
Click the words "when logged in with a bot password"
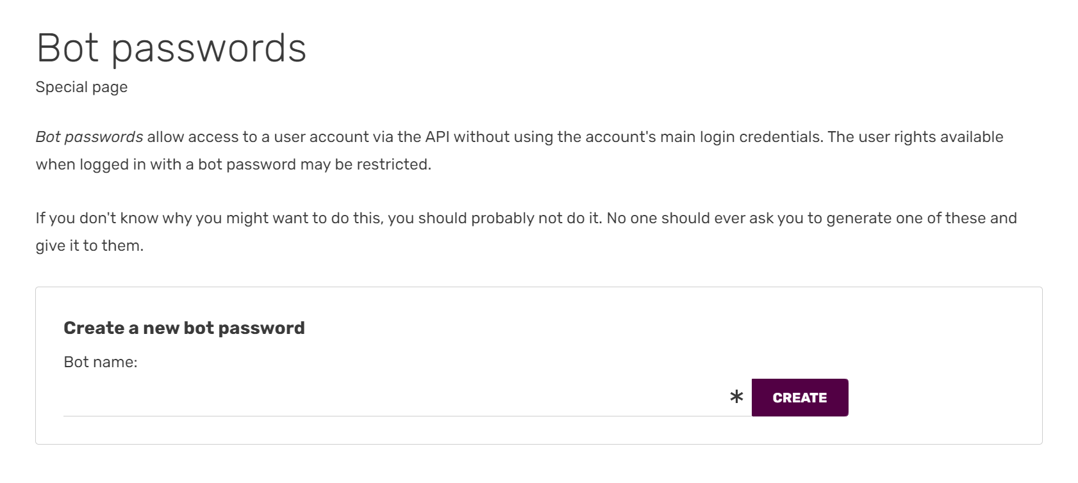click(165, 164)
